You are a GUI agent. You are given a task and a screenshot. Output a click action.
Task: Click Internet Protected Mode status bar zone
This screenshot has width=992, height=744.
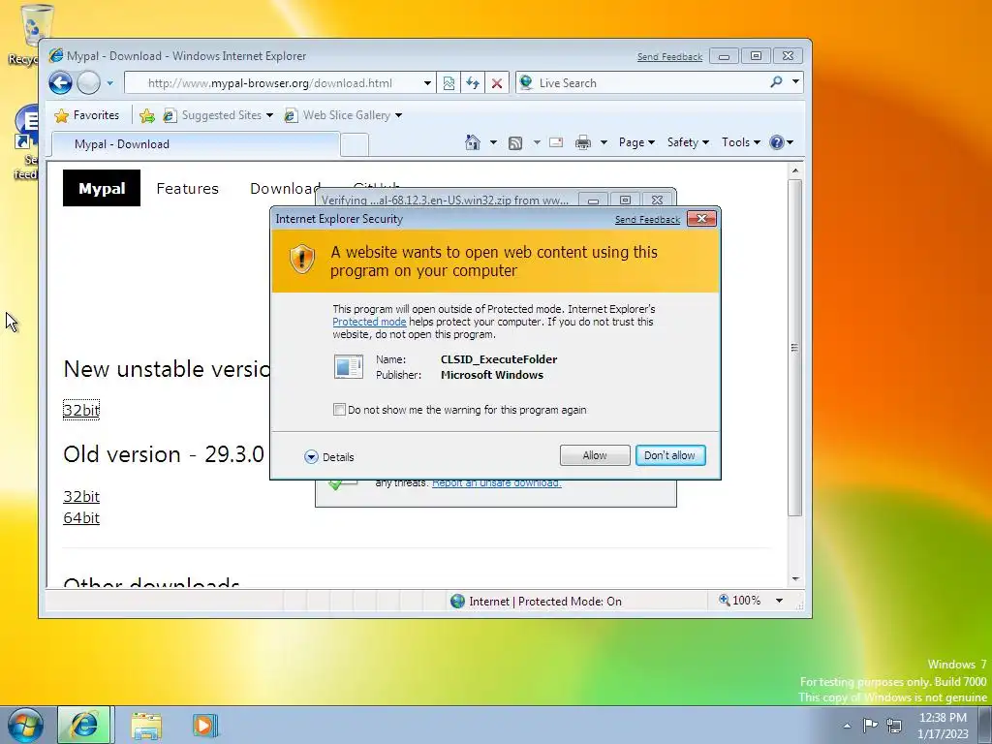[x=537, y=601]
